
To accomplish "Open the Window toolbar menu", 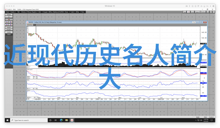I will (x=203, y=12).
